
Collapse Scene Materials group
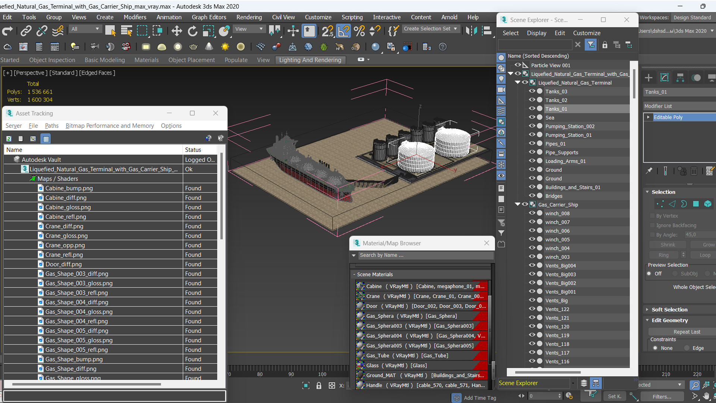pos(354,274)
